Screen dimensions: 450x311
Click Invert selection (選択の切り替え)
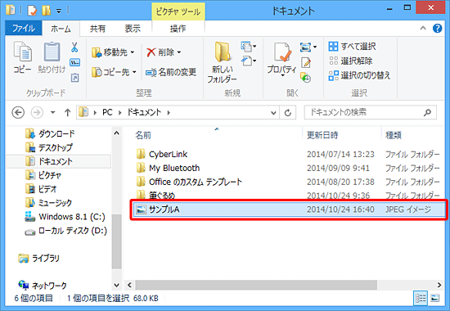(360, 75)
